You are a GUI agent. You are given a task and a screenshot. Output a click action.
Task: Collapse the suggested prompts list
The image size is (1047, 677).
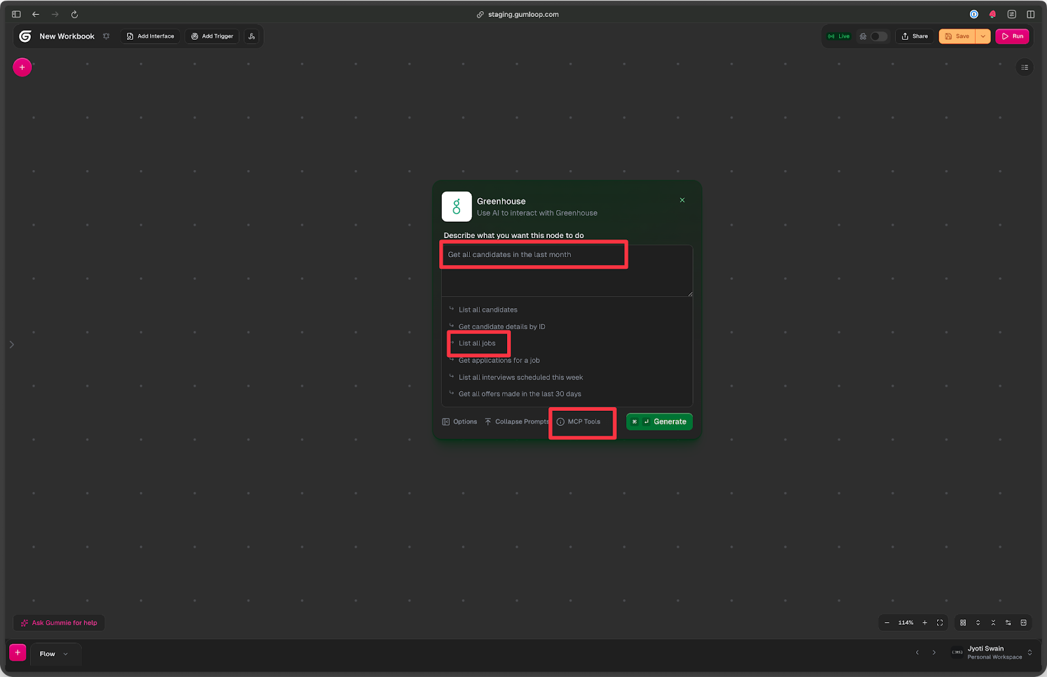516,422
